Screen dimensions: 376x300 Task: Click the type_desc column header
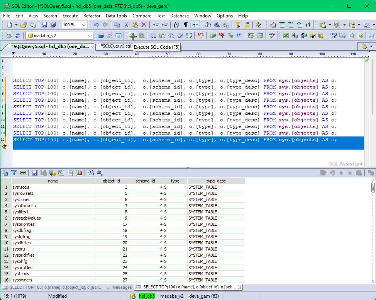click(216, 181)
